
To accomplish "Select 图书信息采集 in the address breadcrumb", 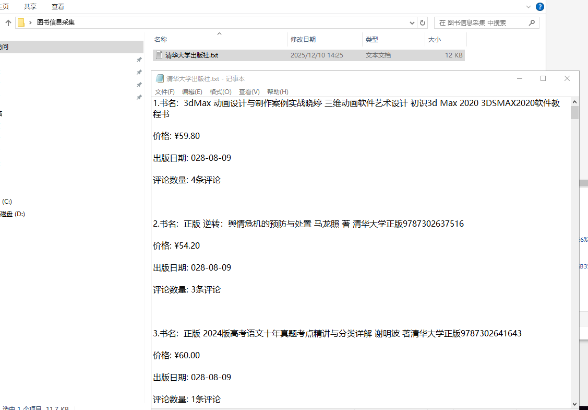I will point(56,22).
